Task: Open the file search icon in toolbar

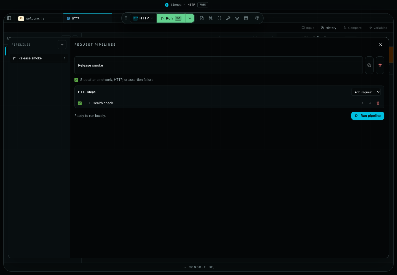Action: click(202, 18)
